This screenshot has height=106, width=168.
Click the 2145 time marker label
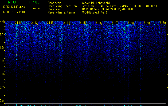[83, 23]
